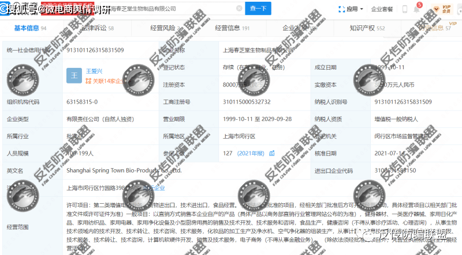
Task: Go to the 企业发展 tab
Action: coord(295,28)
